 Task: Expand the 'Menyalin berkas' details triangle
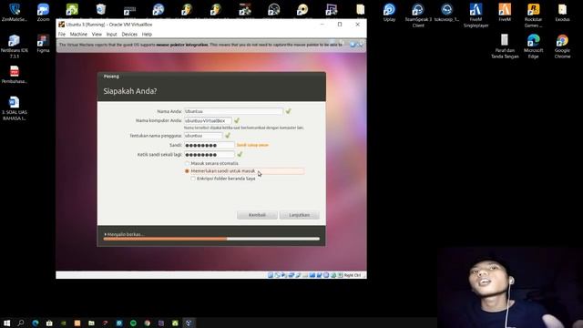tap(106, 234)
